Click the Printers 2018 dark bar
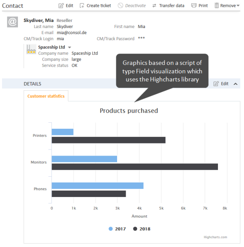244x247 pixels. coord(109,140)
